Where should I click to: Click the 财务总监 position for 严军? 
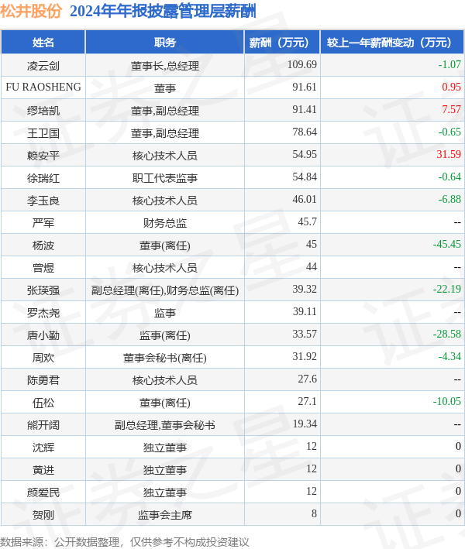165,223
